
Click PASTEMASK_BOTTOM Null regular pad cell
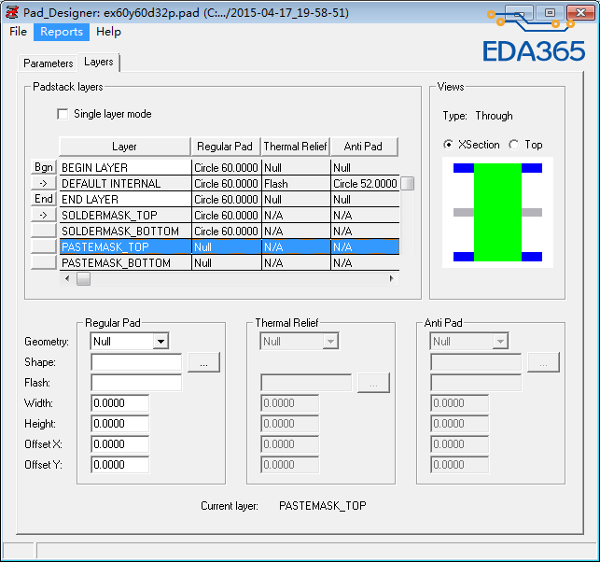(x=226, y=263)
